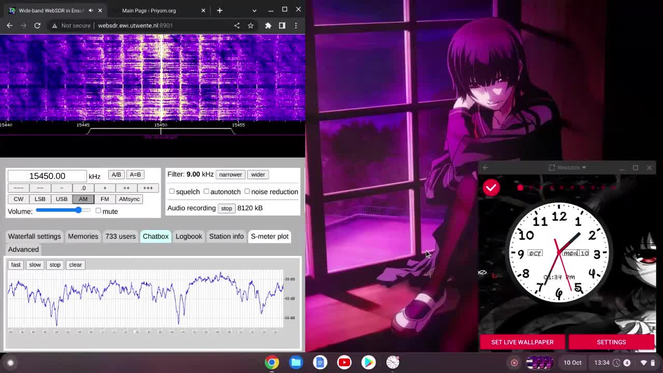
Task: Open the Resizable window size dropdown
Action: [x=568, y=167]
